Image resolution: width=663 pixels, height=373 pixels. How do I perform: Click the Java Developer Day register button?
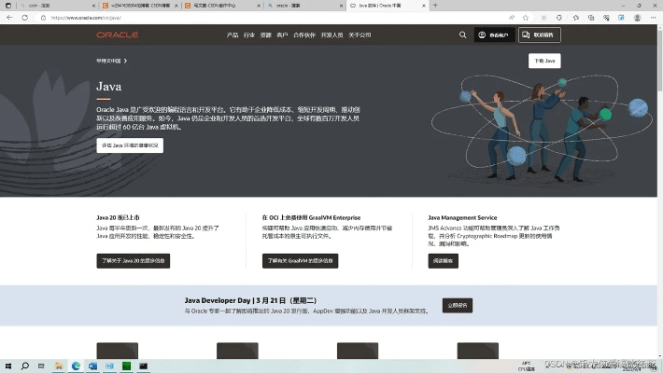[x=458, y=306]
